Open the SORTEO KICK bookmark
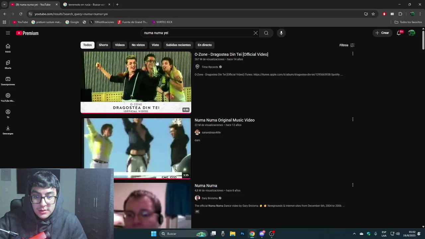 [x=162, y=22]
